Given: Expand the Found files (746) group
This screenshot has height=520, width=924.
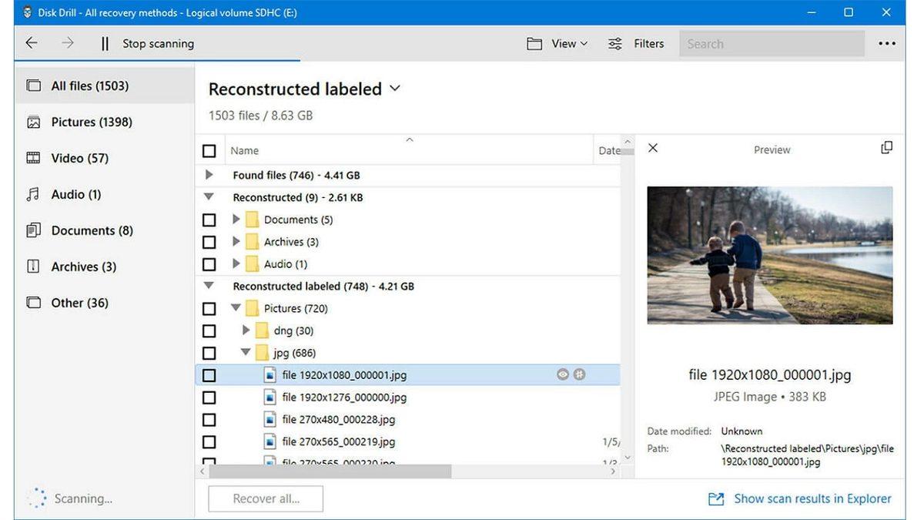Looking at the screenshot, I should coord(209,176).
